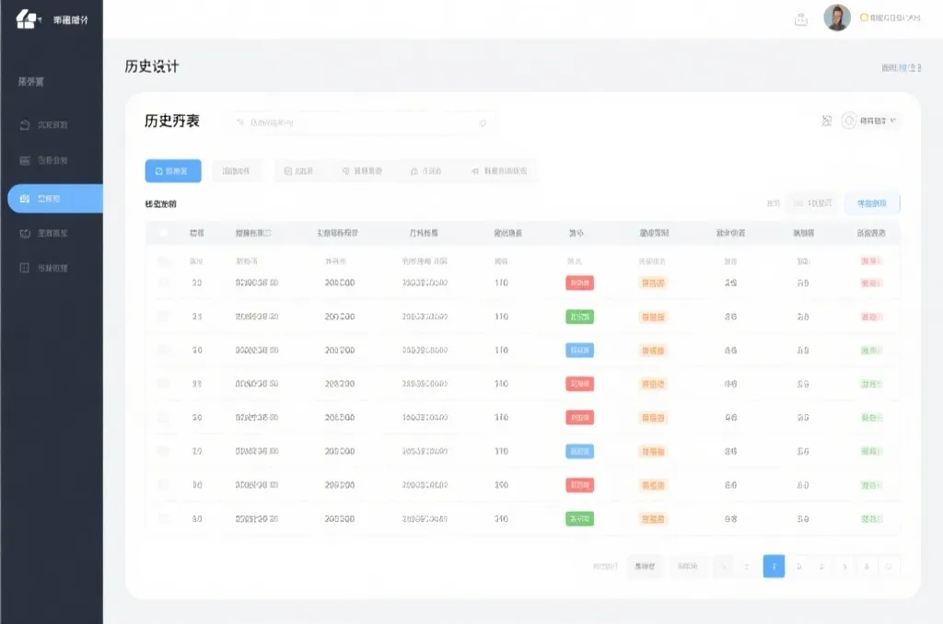The image size is (943, 624).
Task: Tick the checkbox on the last table row
Action: click(x=163, y=519)
